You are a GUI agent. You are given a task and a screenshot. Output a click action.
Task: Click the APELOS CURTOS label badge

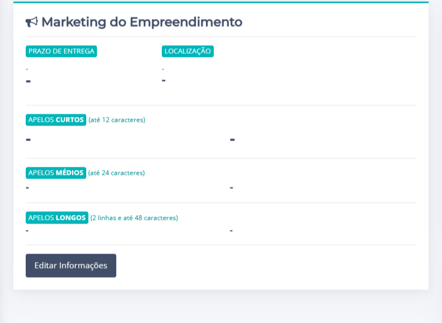click(56, 120)
